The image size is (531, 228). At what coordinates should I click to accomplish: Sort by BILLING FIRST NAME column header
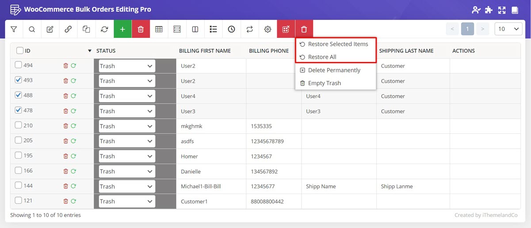pos(205,51)
